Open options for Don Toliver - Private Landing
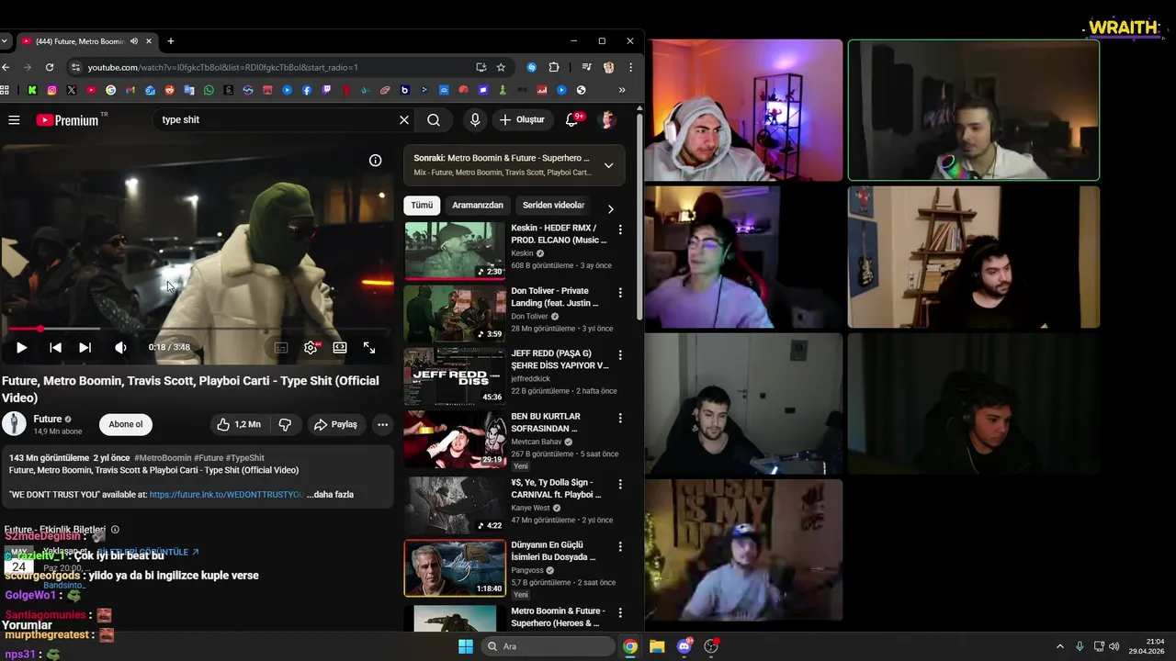This screenshot has width=1176, height=661. (620, 292)
